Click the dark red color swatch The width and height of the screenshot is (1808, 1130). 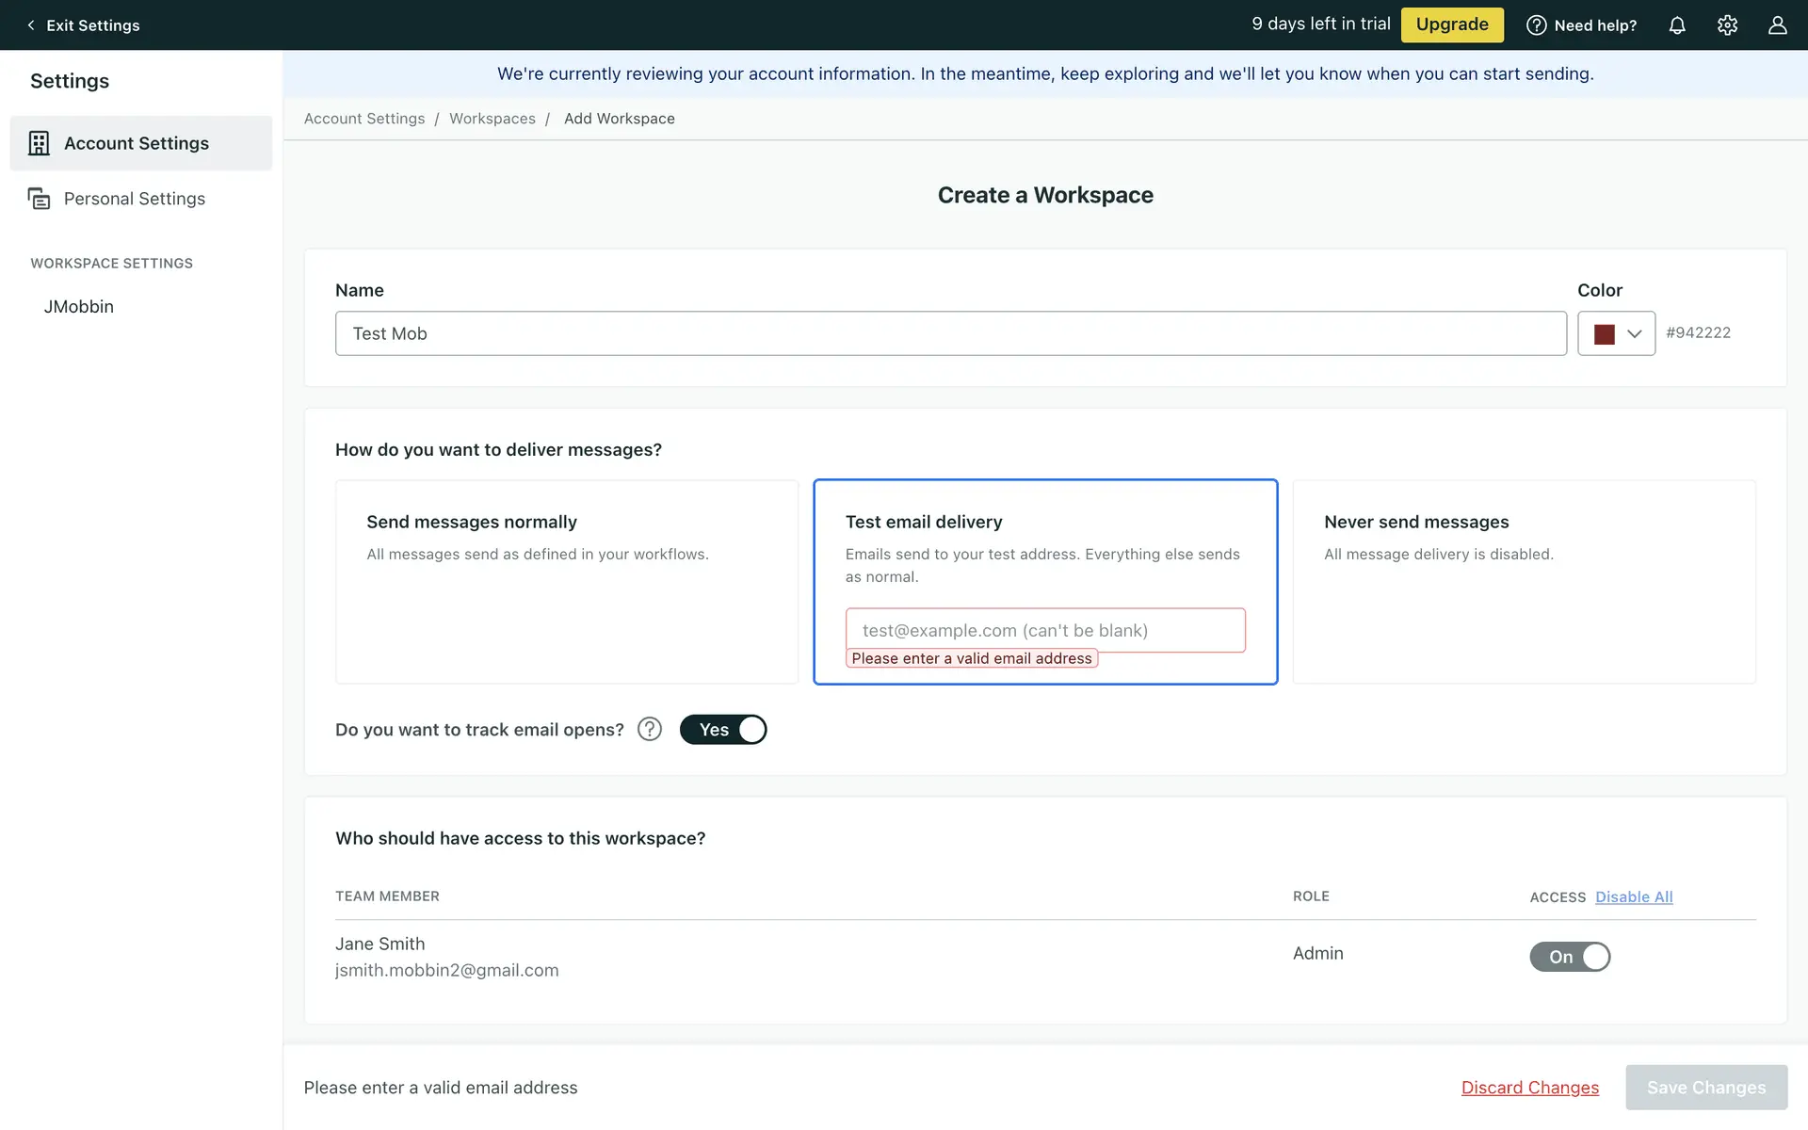click(x=1605, y=333)
